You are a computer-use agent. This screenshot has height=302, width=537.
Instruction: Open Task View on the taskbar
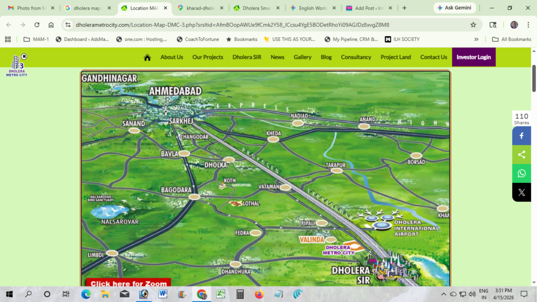66,294
